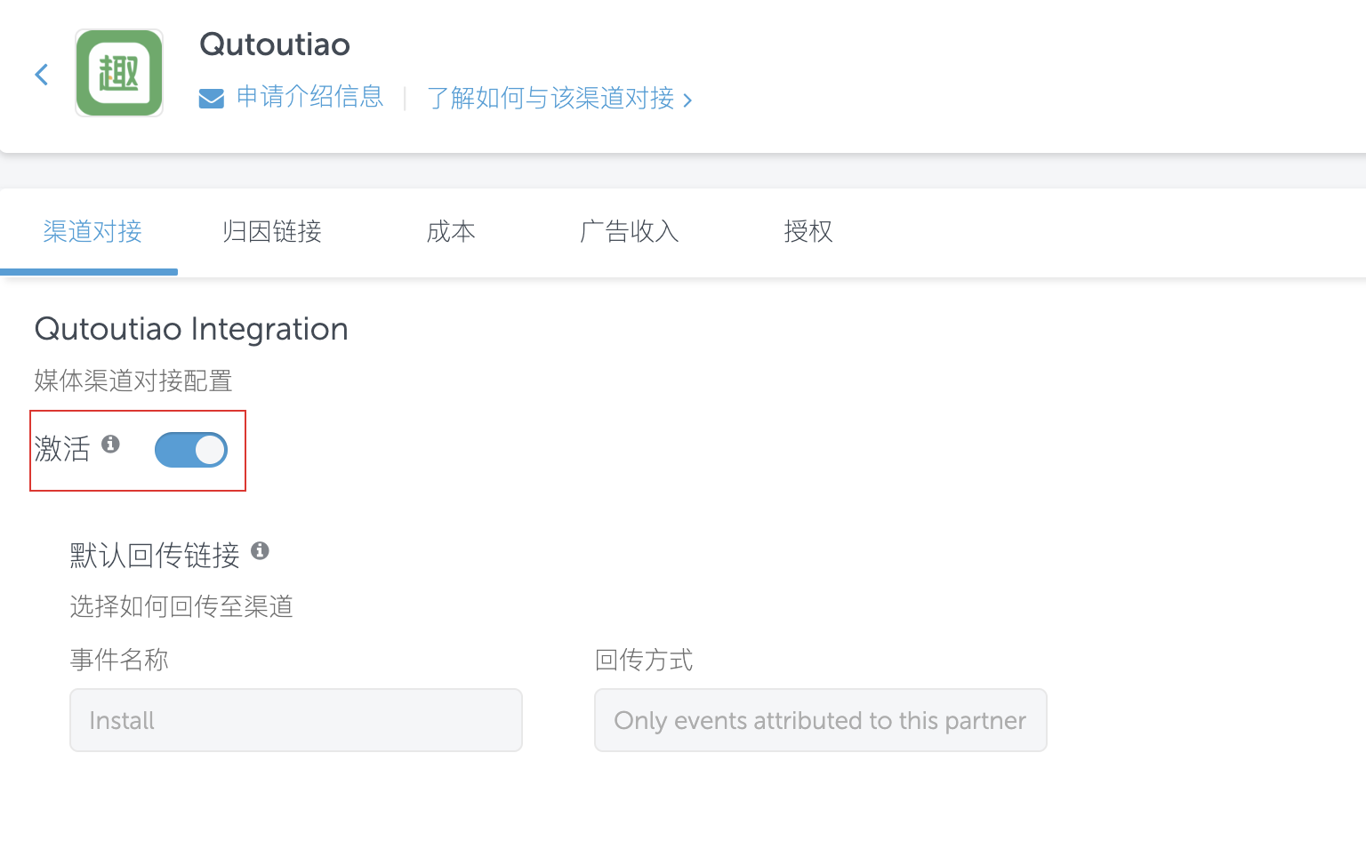
Task: Click the Qutoutiao title text
Action: 275,44
